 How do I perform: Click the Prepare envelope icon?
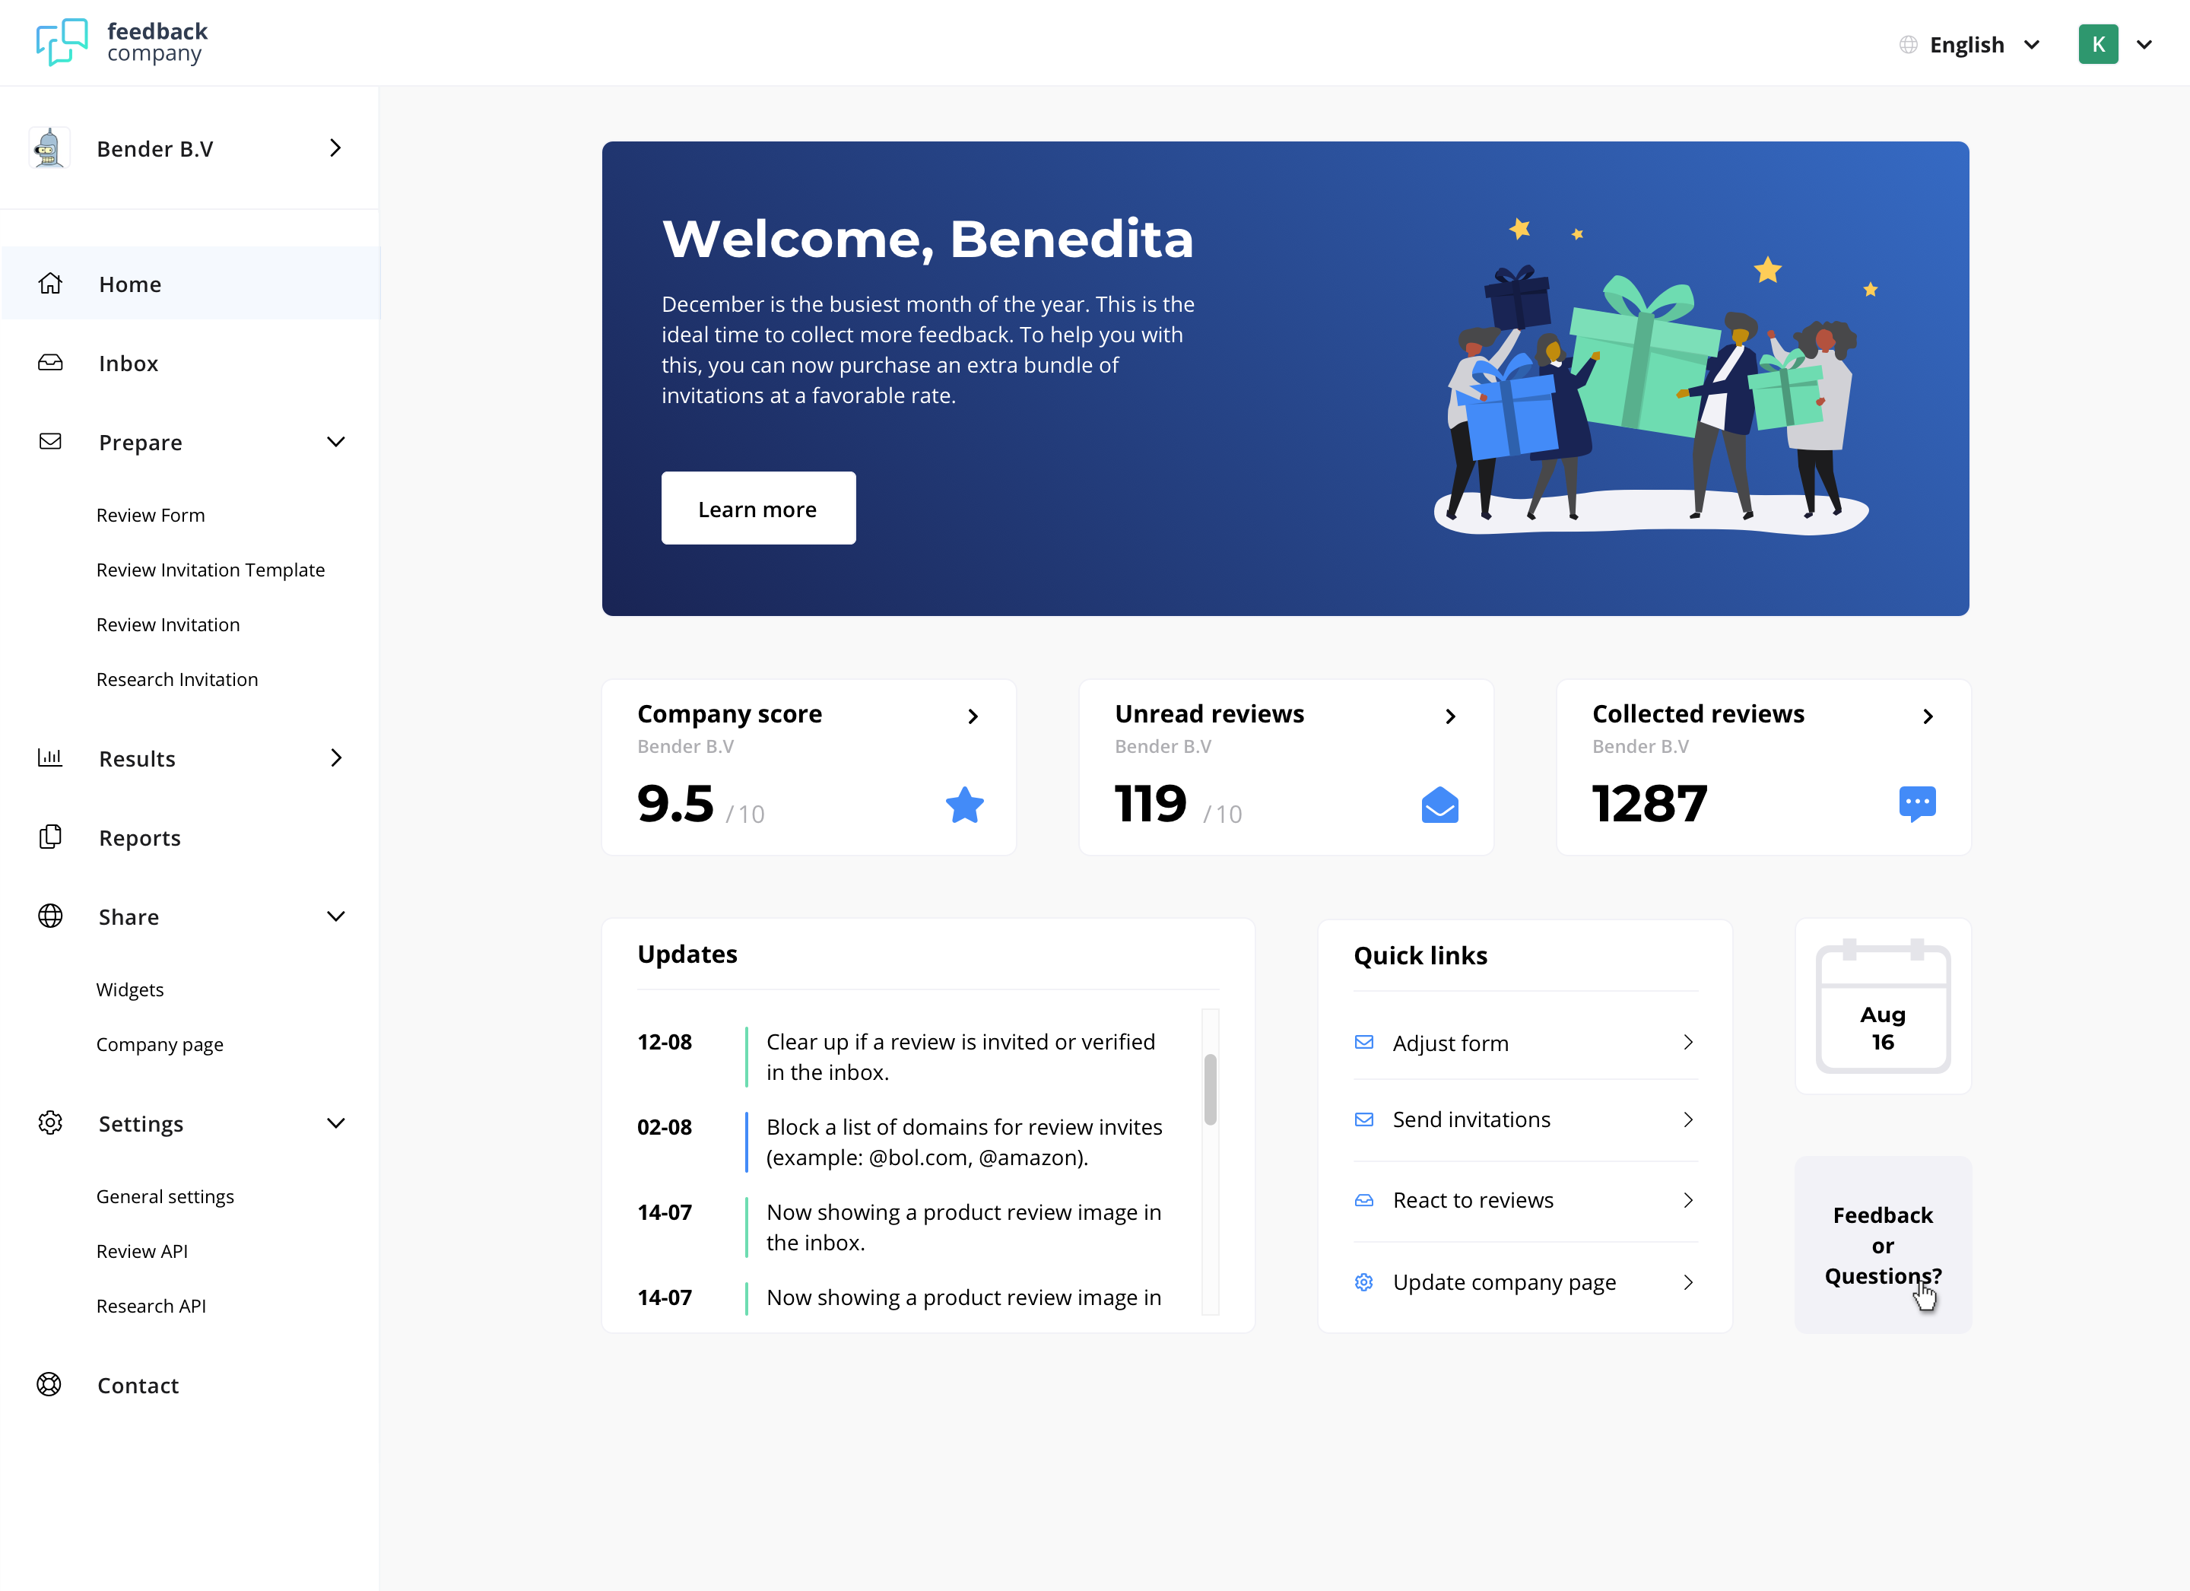coord(50,441)
